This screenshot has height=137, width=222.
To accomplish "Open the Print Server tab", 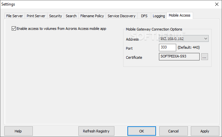I will click(36, 16).
